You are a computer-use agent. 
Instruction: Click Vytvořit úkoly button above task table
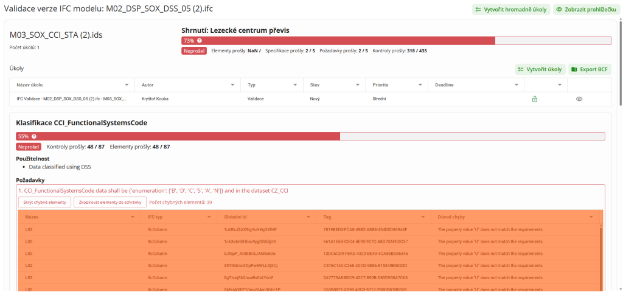point(540,69)
